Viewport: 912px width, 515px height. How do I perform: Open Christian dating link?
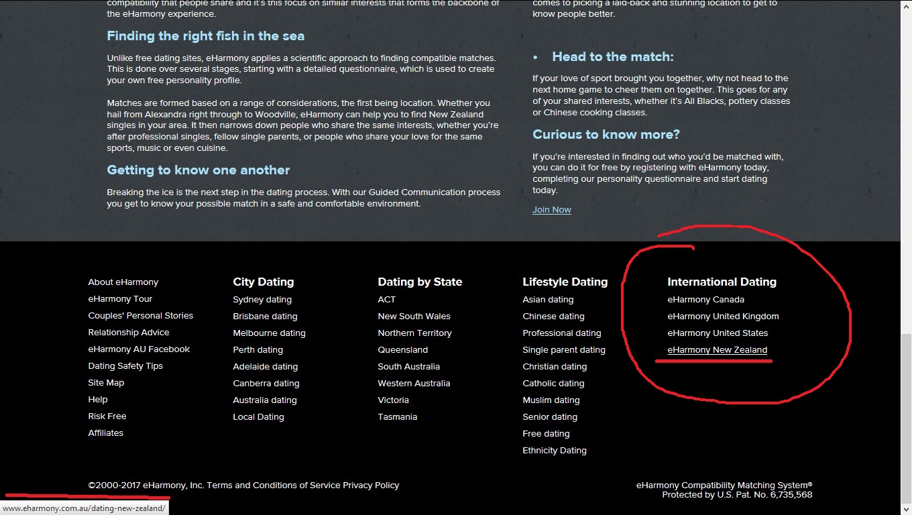pos(555,367)
